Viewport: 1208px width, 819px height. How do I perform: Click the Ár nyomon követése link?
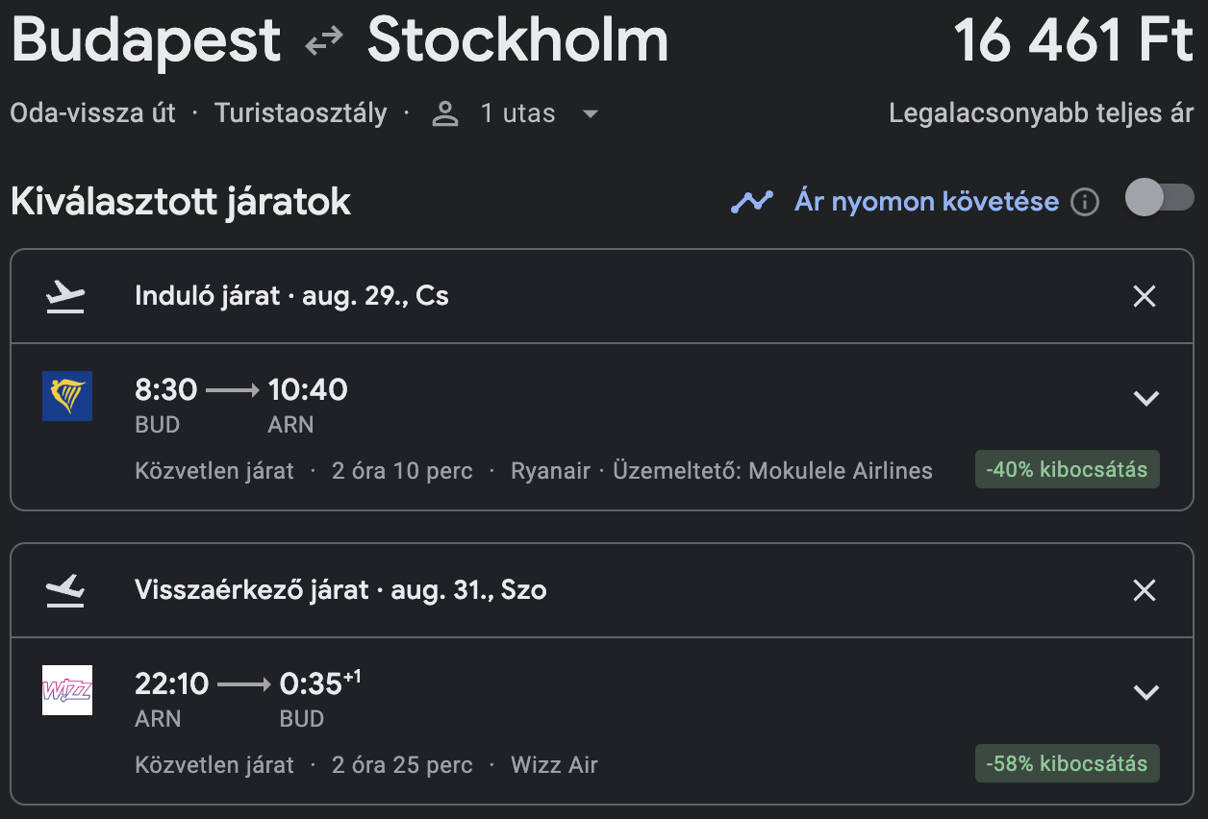click(925, 202)
